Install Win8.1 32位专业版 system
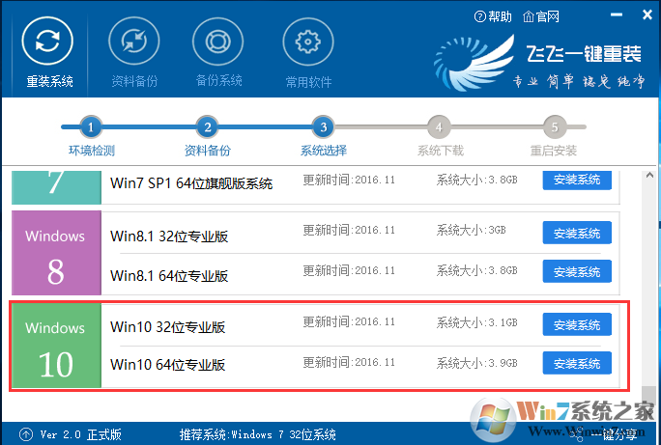 (577, 233)
